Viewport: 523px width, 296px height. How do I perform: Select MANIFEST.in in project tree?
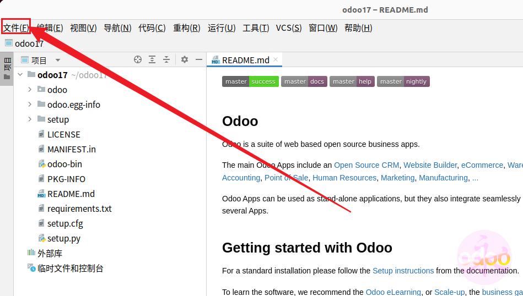coord(72,150)
